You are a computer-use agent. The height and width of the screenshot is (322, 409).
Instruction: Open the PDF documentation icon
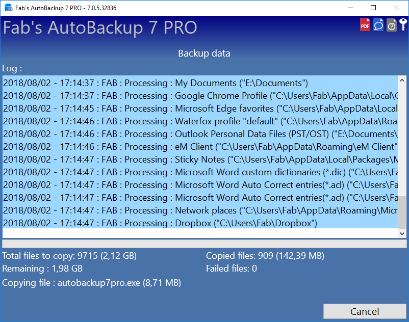[365, 25]
